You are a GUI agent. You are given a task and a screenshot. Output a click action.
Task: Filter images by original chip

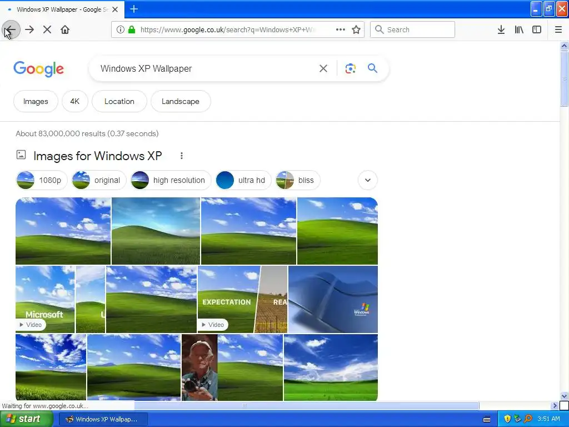click(98, 180)
